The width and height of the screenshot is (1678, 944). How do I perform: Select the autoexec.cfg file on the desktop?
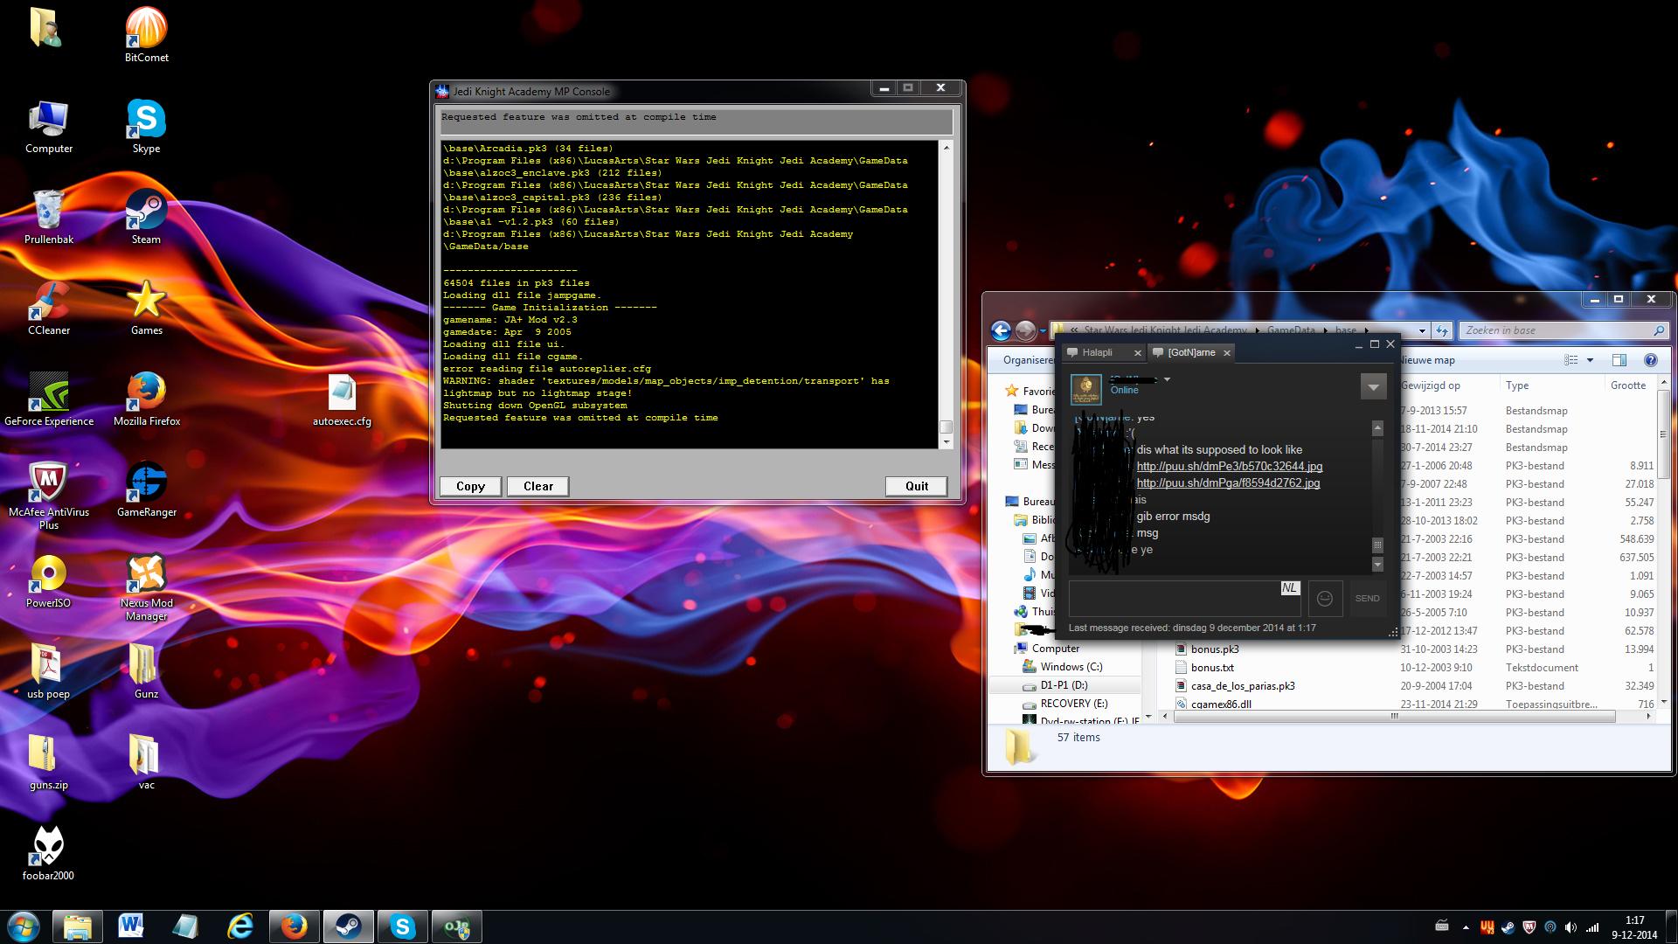[342, 400]
